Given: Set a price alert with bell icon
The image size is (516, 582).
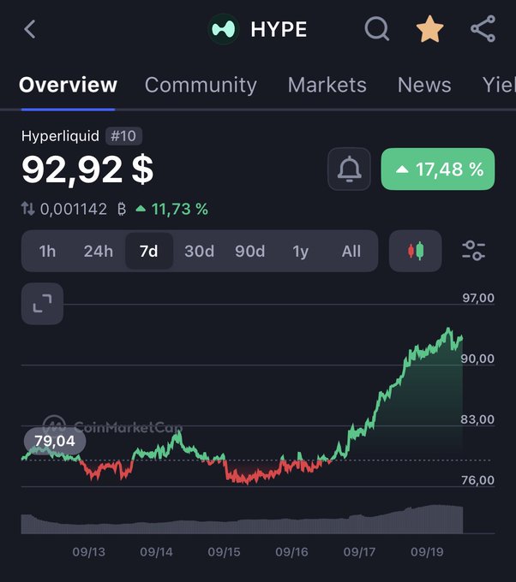Looking at the screenshot, I should pyautogui.click(x=349, y=169).
